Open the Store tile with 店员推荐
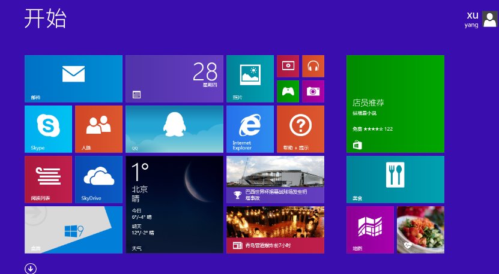 [x=395, y=104]
